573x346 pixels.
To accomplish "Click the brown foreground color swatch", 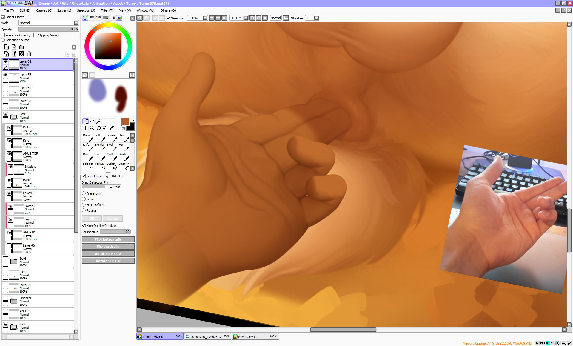I will (125, 122).
